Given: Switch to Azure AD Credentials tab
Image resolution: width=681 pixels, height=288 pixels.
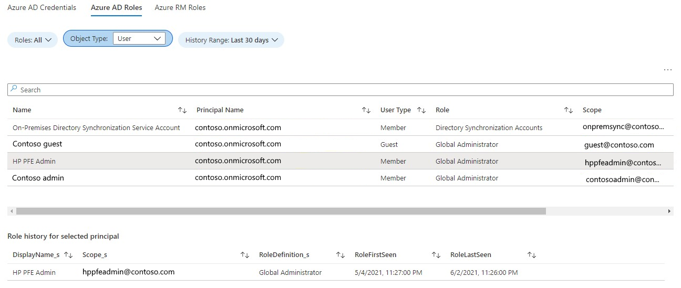Looking at the screenshot, I should (42, 8).
